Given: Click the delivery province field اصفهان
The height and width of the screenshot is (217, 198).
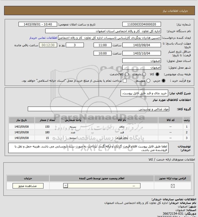Looking at the screenshot, I should pyautogui.click(x=142, y=61).
